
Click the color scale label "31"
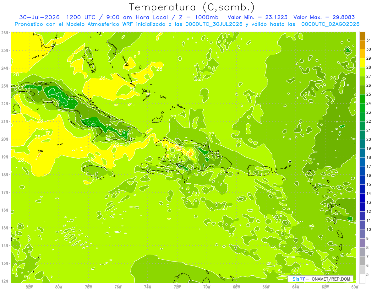pos(369,40)
